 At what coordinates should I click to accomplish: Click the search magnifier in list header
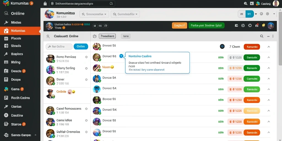[x=262, y=36]
